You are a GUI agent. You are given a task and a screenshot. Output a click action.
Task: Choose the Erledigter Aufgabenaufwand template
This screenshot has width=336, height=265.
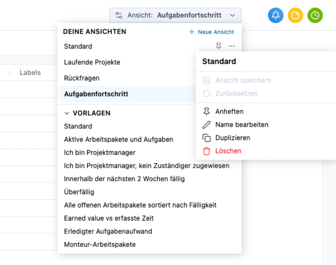tap(108, 231)
